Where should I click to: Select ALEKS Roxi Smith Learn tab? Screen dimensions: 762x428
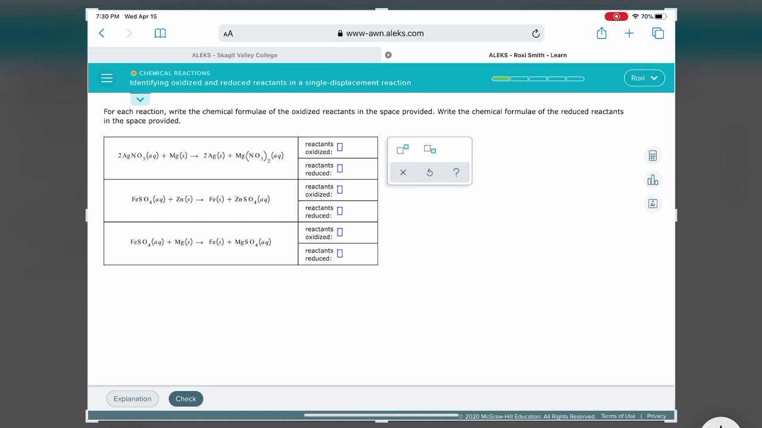coord(527,55)
